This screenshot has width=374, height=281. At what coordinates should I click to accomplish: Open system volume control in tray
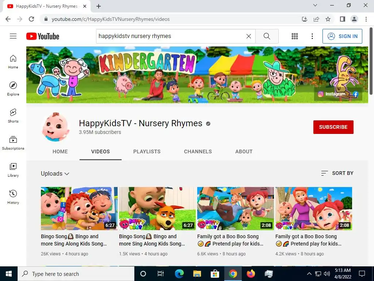point(327,274)
